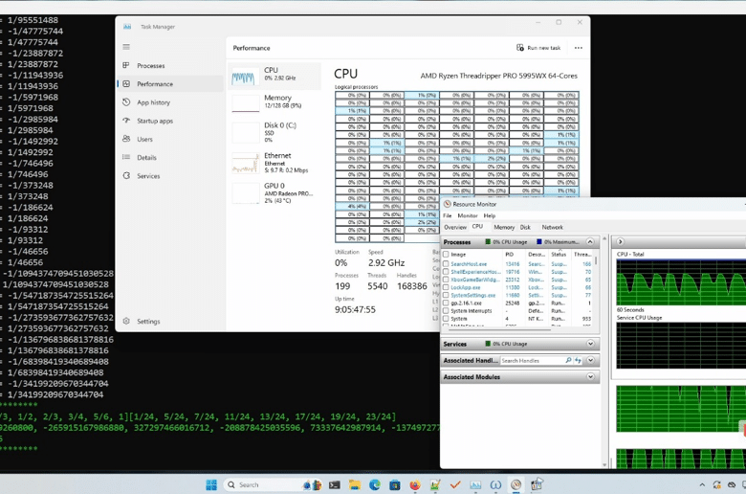The height and width of the screenshot is (494, 746).
Task: Switch to Network tab in Resource Monitor
Action: click(553, 227)
